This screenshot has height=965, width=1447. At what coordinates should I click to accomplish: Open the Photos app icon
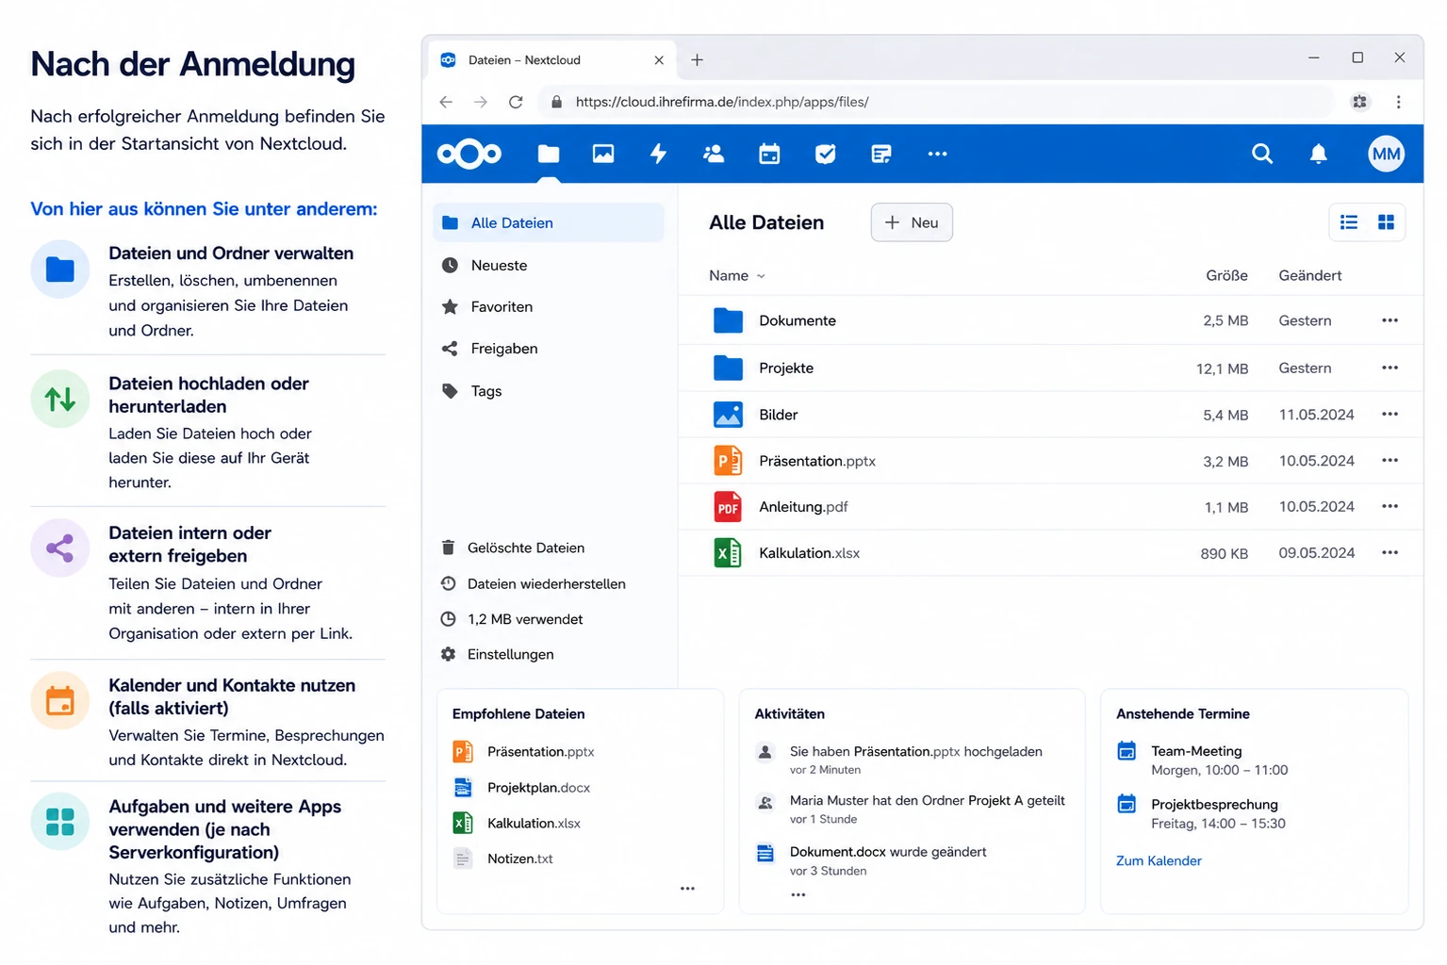603,154
